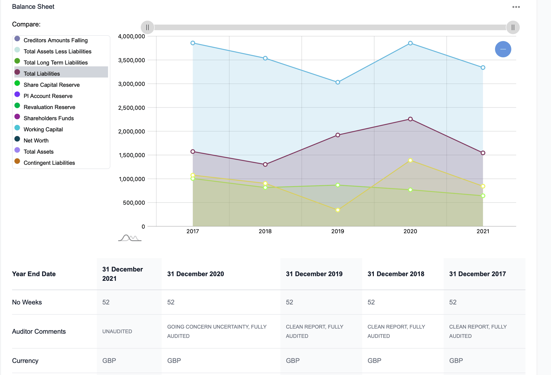Screen dimensions: 551x375
Task: Click the blue line 2019 data point
Action: pyautogui.click(x=338, y=82)
